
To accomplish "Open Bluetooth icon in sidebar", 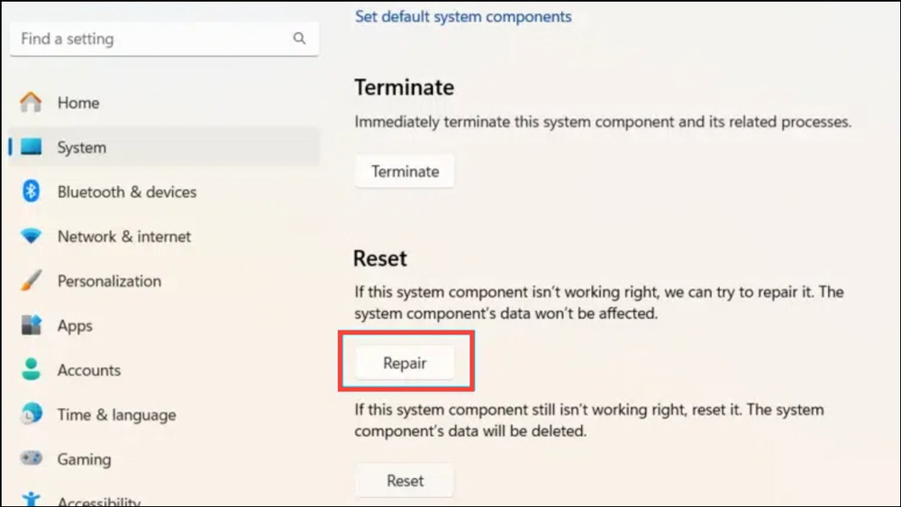I will coord(31,191).
